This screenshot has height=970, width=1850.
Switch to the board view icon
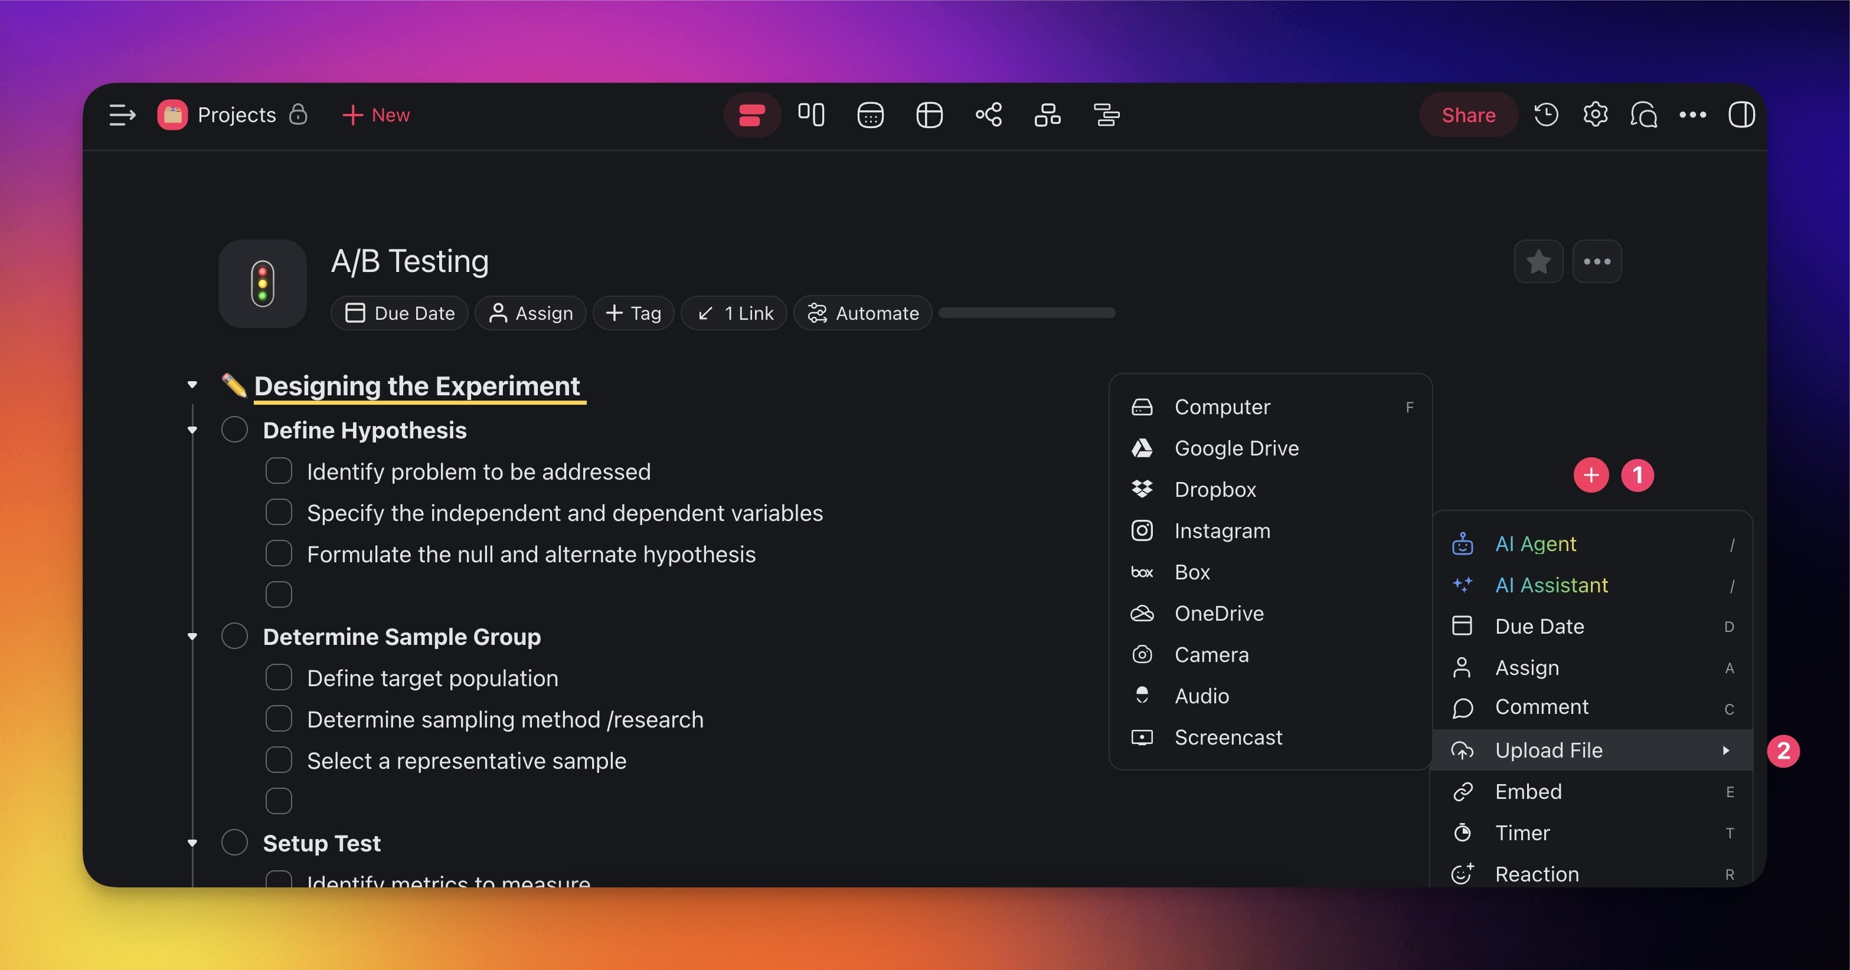(811, 115)
